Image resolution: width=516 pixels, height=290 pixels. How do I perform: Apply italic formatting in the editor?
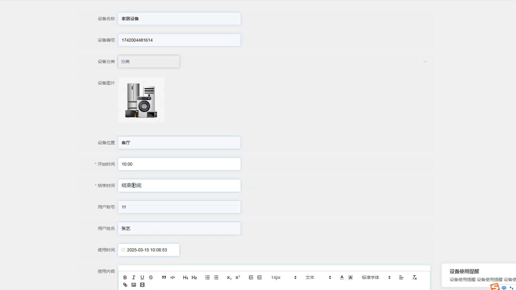point(134,277)
